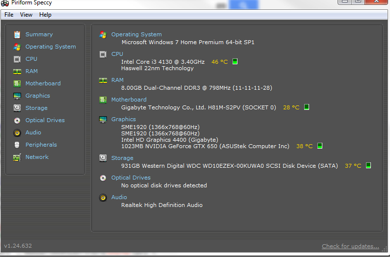
Task: Open the File menu
Action: (x=9, y=15)
